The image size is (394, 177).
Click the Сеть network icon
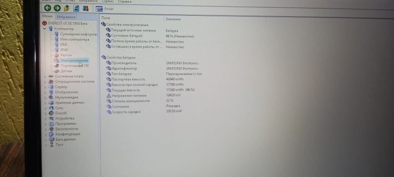click(x=51, y=108)
